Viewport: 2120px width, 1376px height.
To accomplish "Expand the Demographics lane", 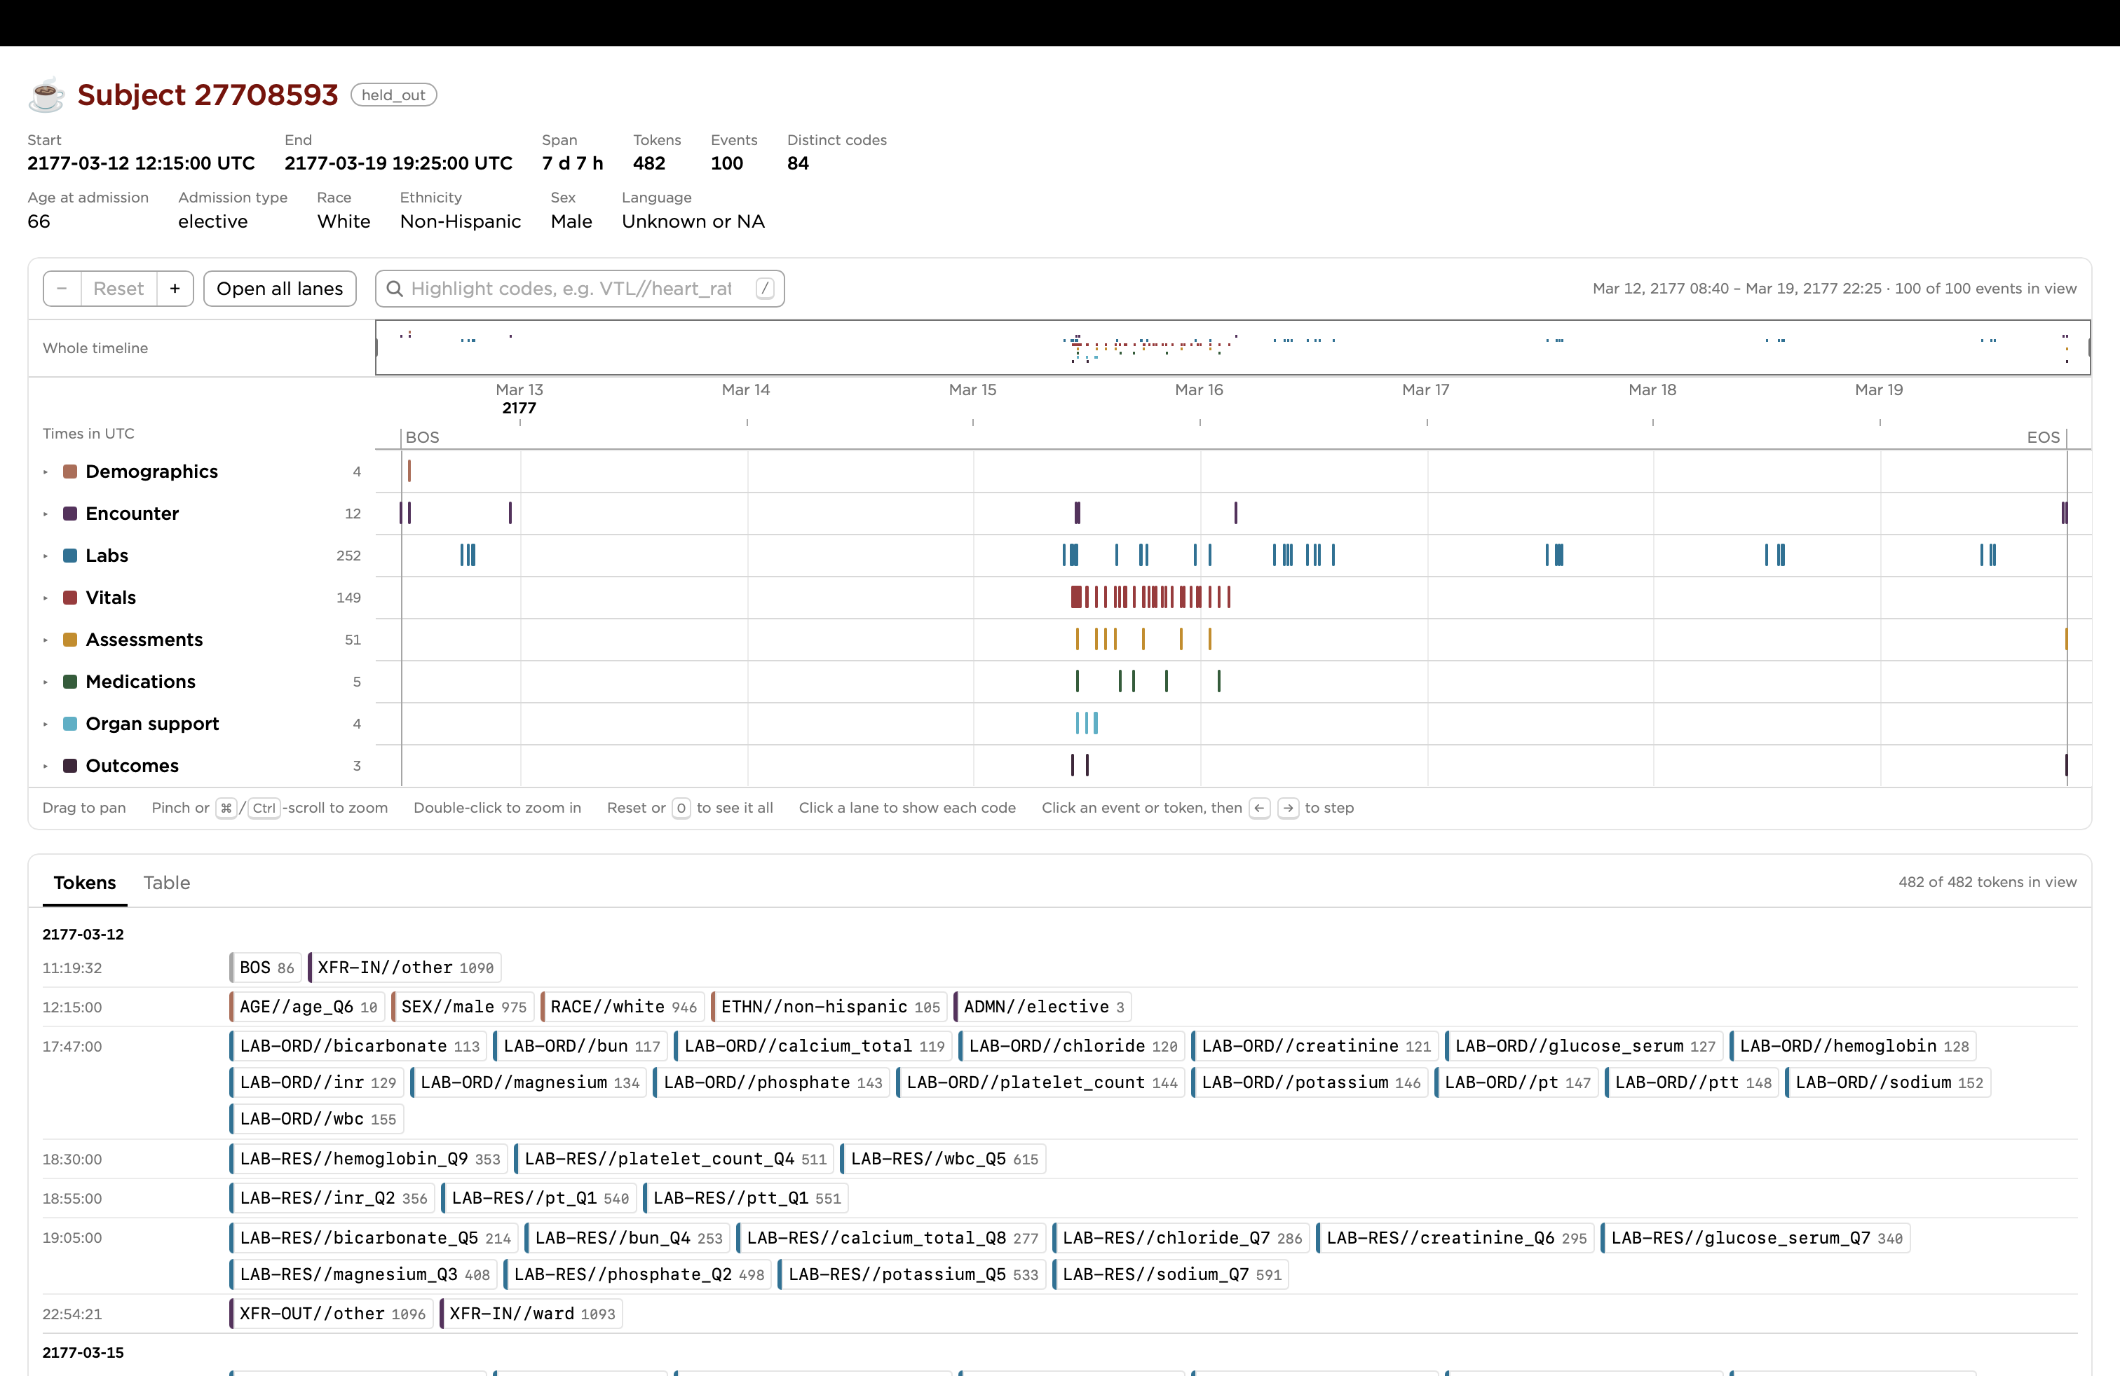I will click(x=46, y=472).
